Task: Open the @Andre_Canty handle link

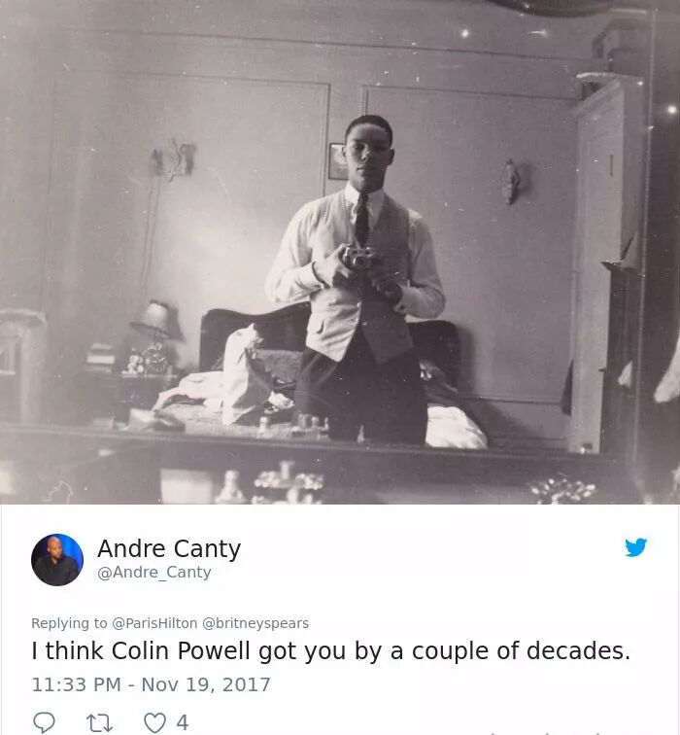Action: point(154,573)
